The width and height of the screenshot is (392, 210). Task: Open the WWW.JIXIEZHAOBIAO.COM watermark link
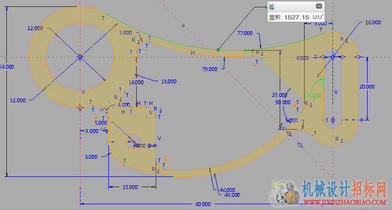coord(345,202)
